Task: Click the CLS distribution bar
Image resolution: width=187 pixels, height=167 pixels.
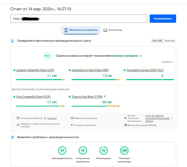Action: point(150,80)
